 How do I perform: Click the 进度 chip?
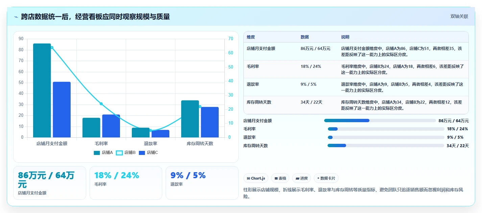(x=302, y=178)
